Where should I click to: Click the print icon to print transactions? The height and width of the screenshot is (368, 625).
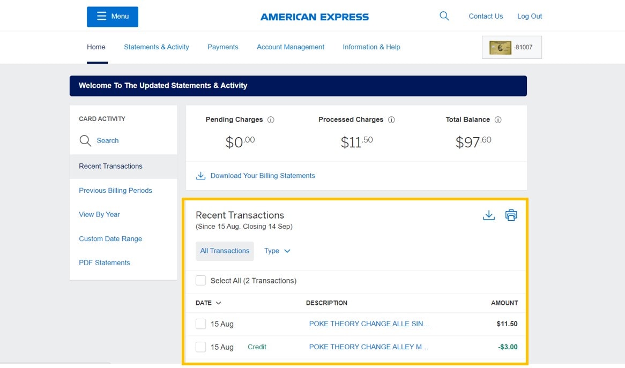coord(511,215)
